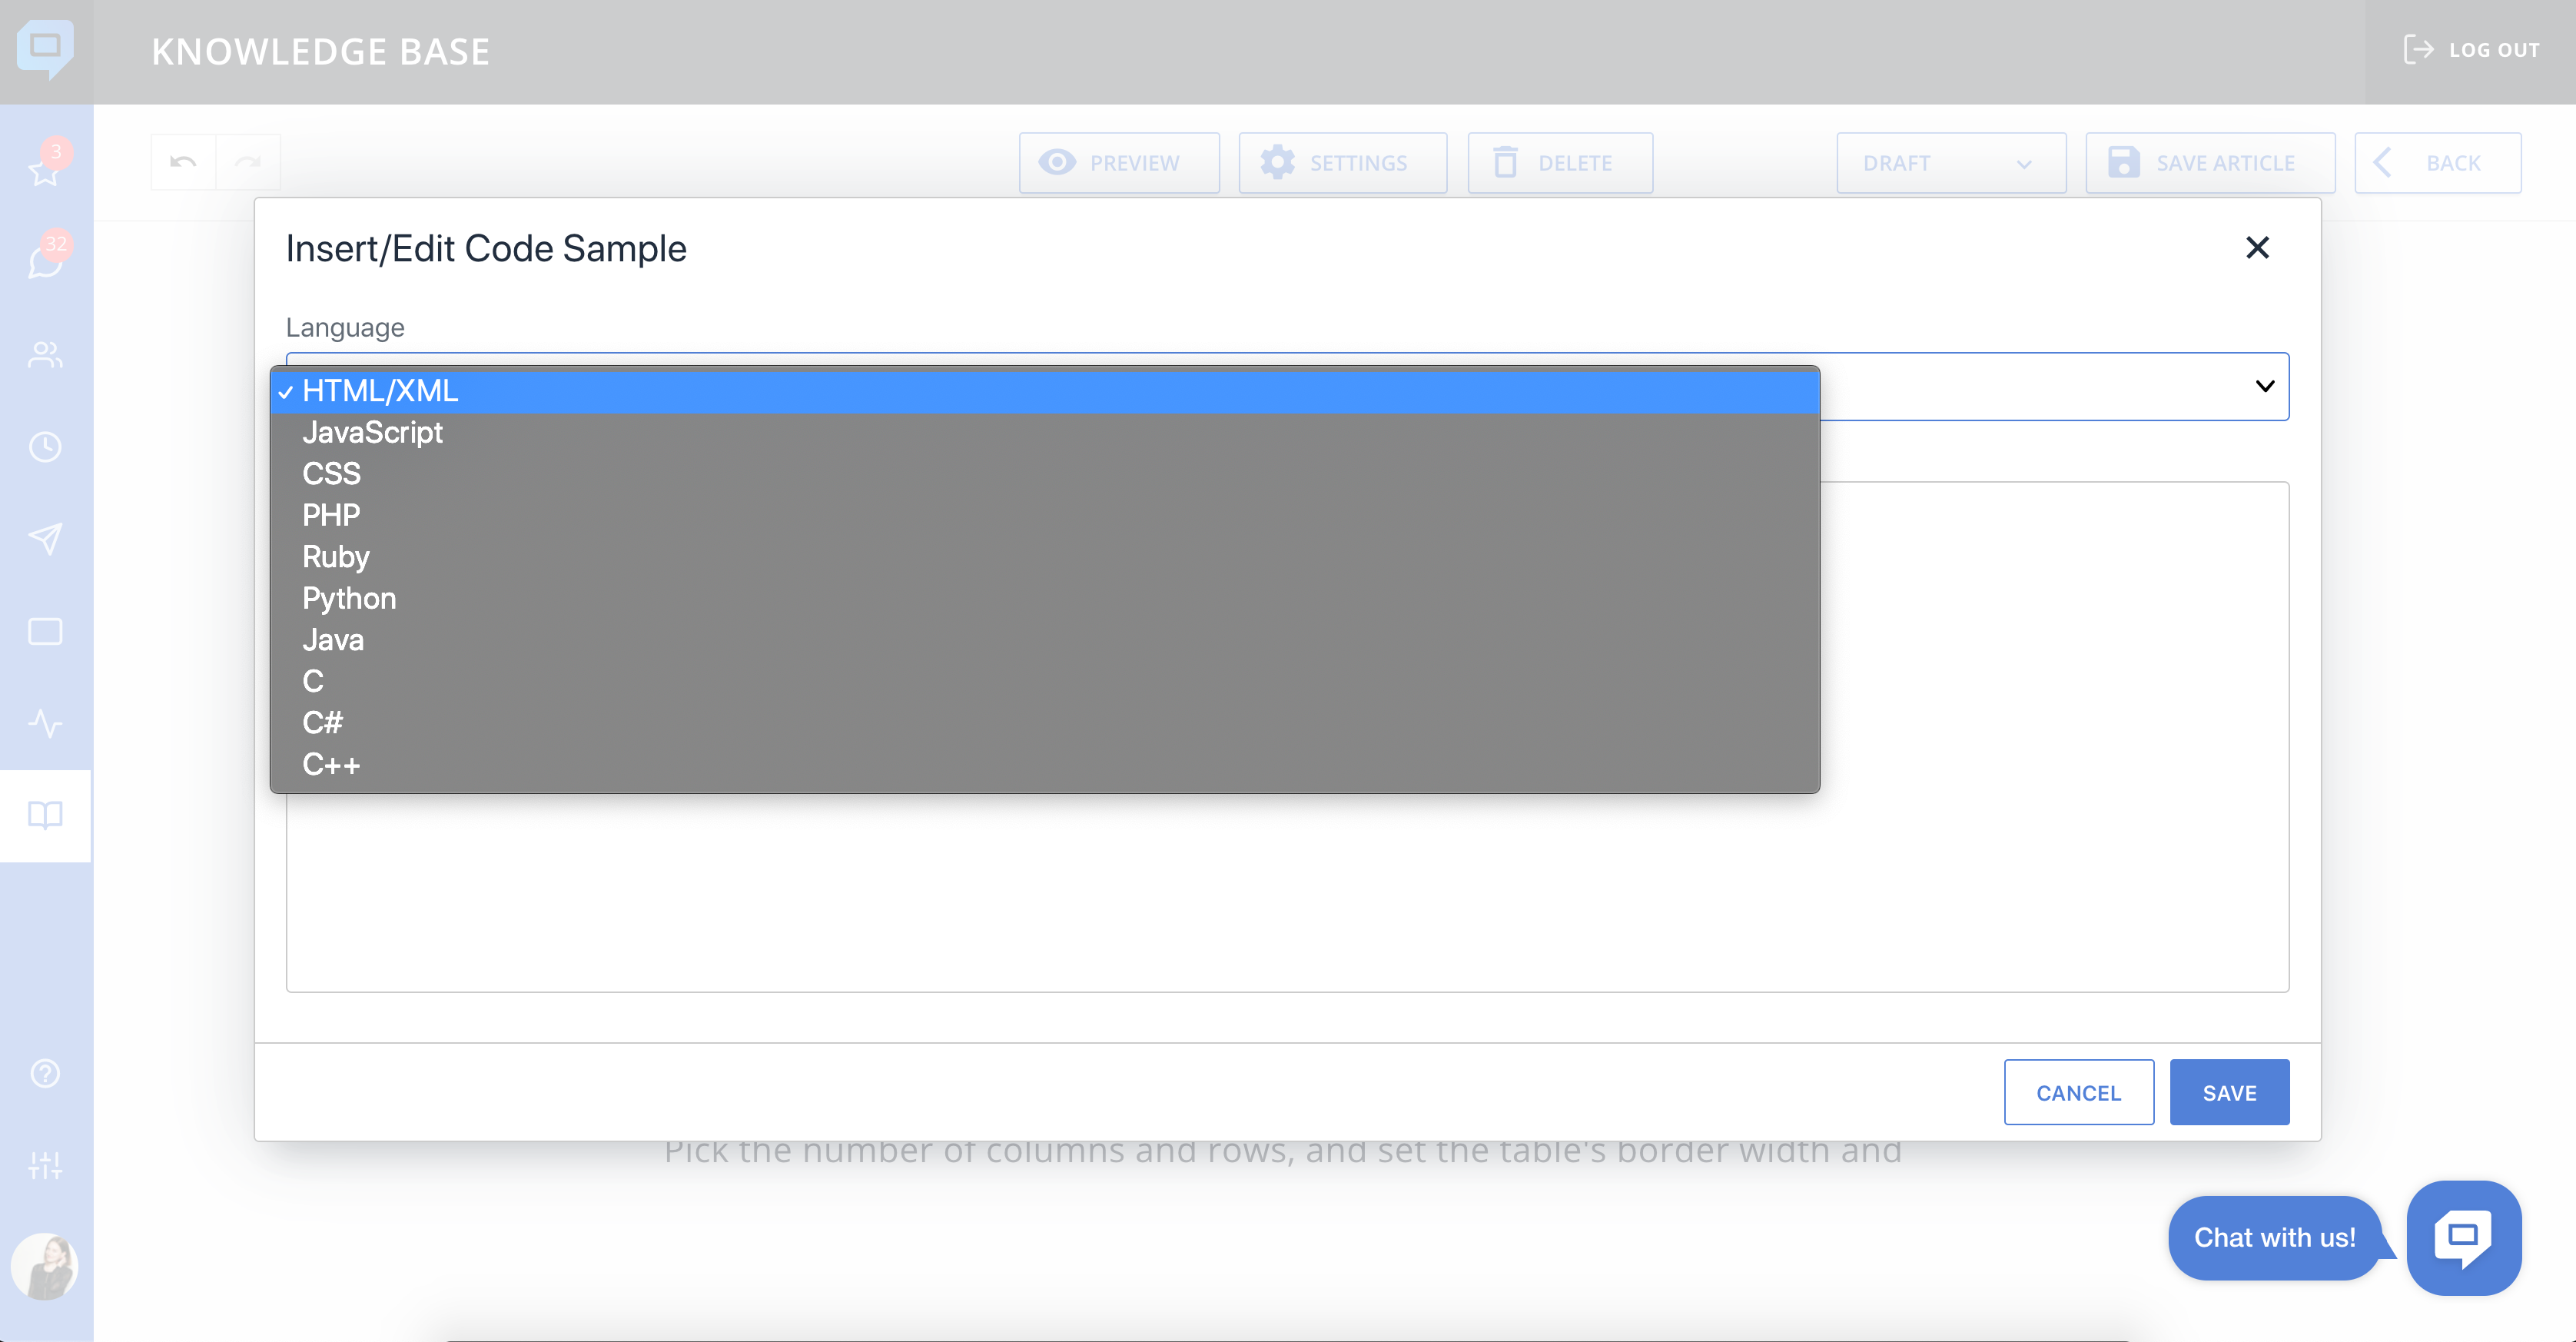
Task: Select CSS language option
Action: [1044, 474]
